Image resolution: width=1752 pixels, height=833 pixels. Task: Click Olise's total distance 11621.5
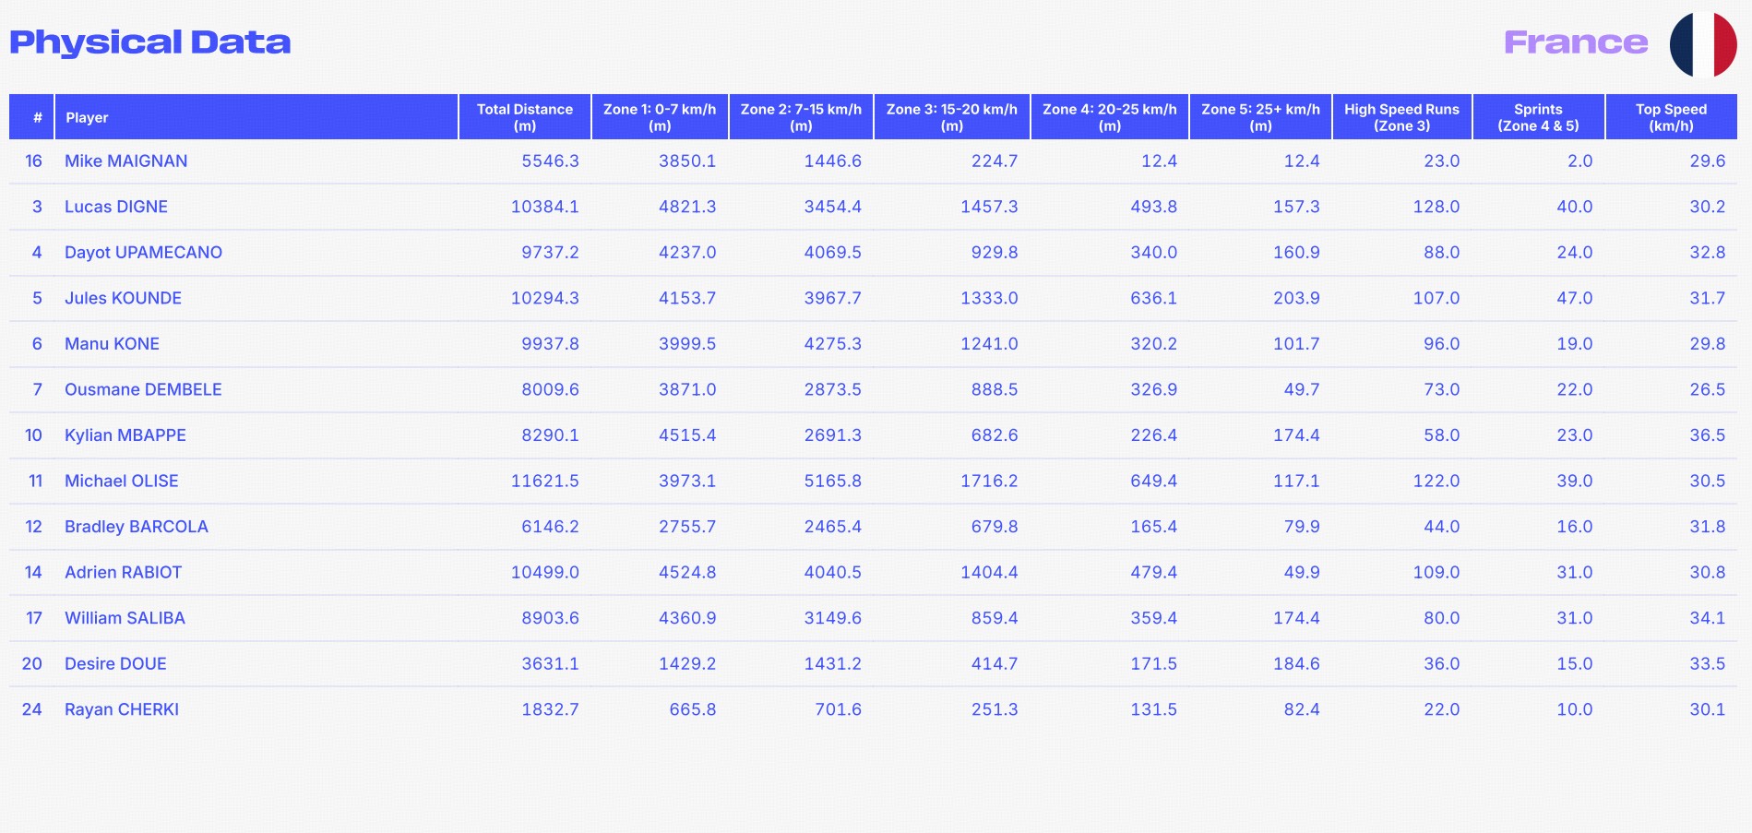pos(545,481)
